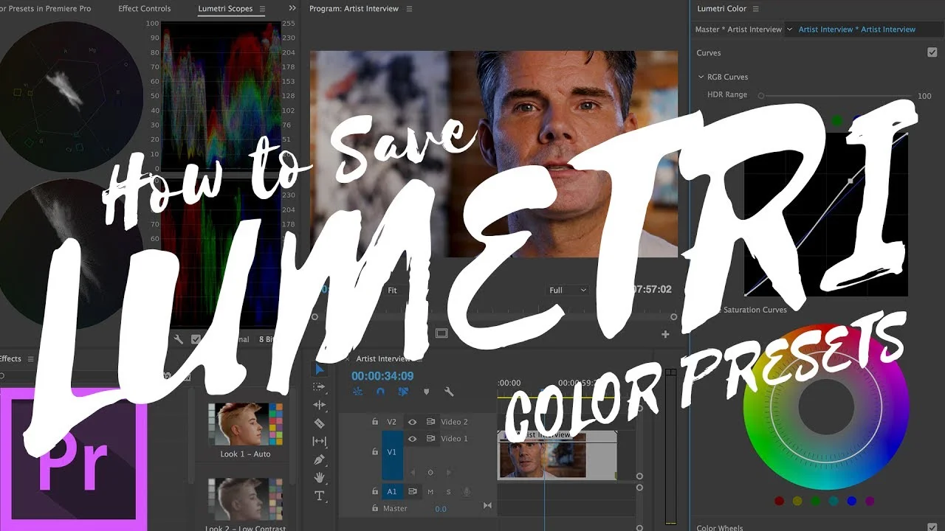Viewport: 945px width, 531px height.
Task: Hide Video 2 track output
Action: [x=413, y=422]
